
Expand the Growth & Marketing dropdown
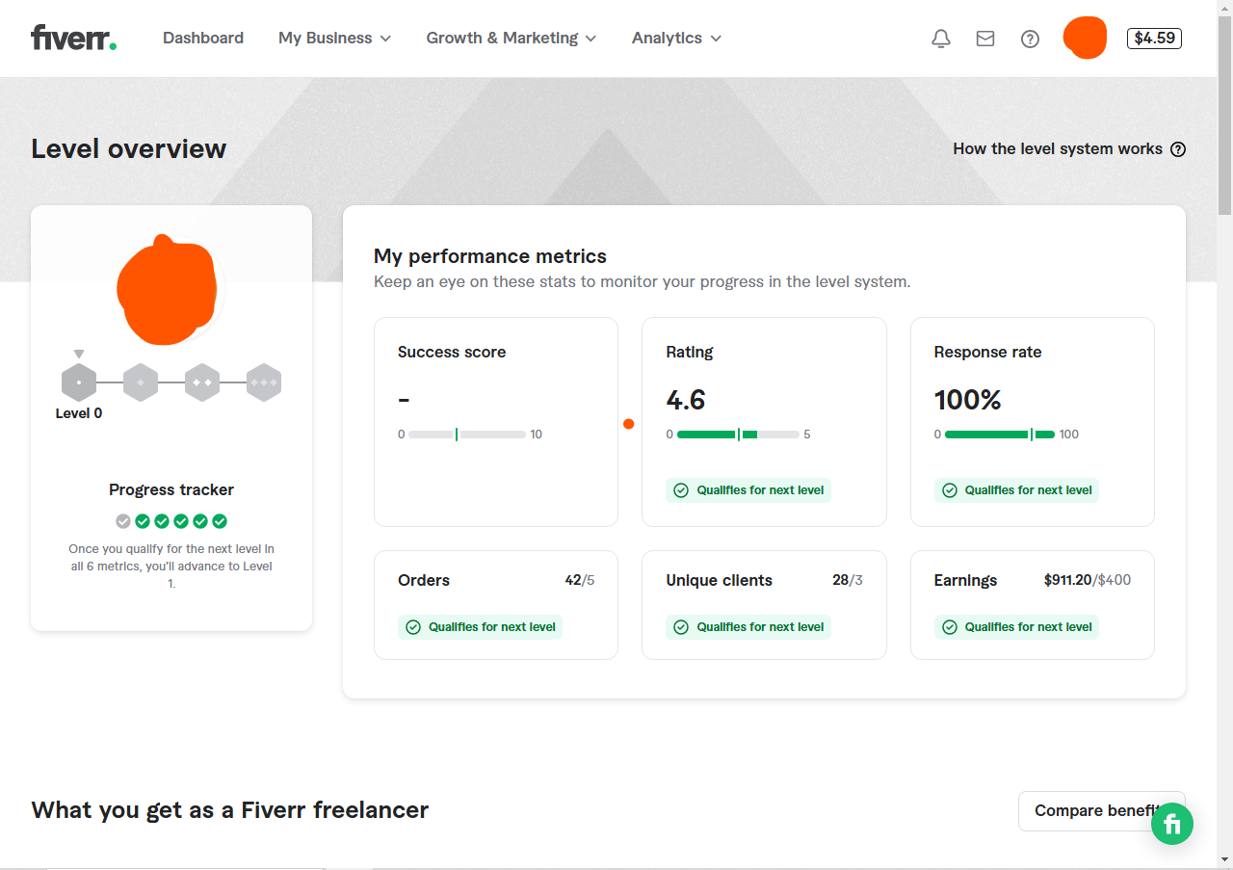[x=512, y=39]
